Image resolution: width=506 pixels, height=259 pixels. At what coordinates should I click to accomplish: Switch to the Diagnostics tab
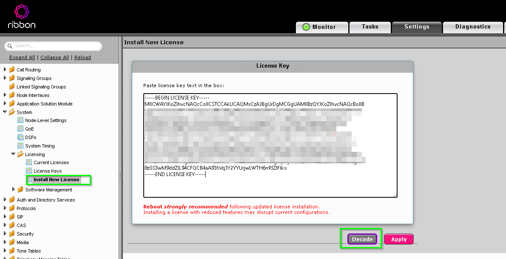point(472,27)
